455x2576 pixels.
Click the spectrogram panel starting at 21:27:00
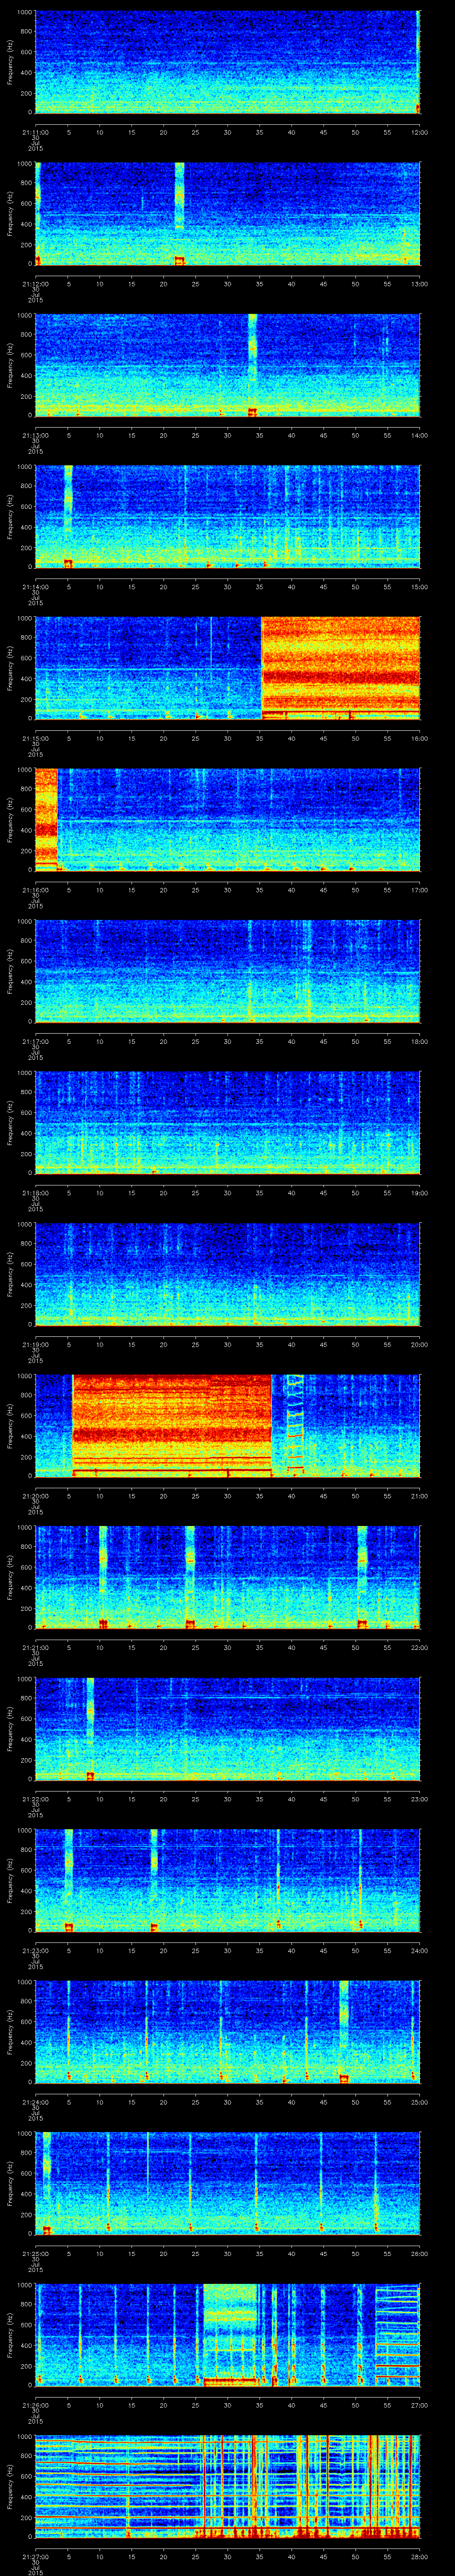(228, 2486)
